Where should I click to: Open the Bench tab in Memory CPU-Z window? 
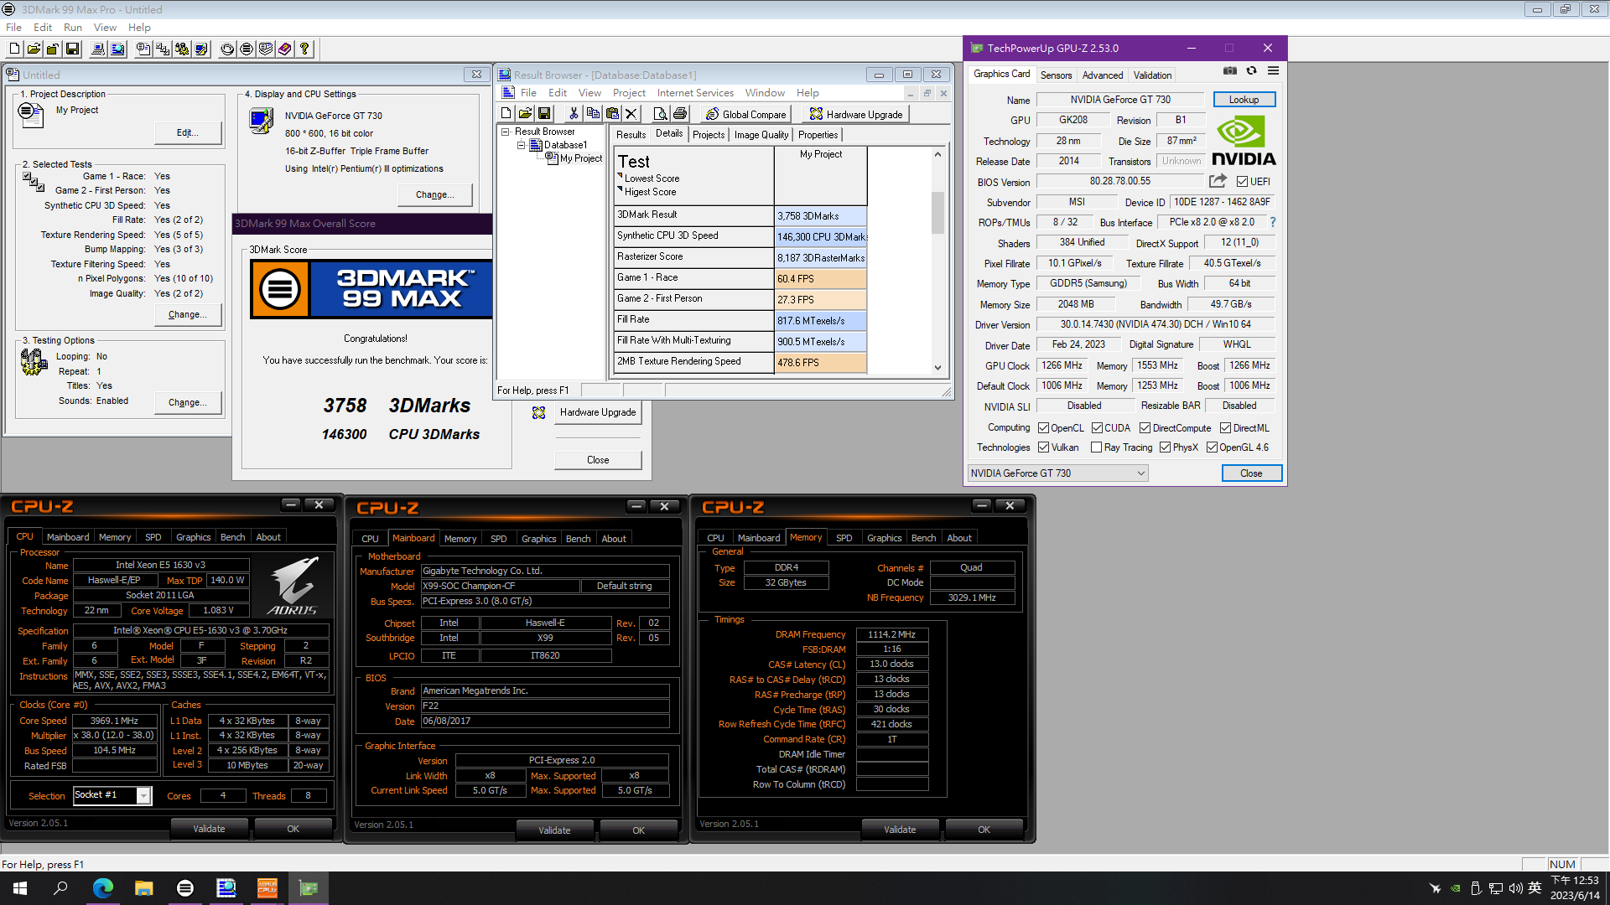[x=923, y=538]
